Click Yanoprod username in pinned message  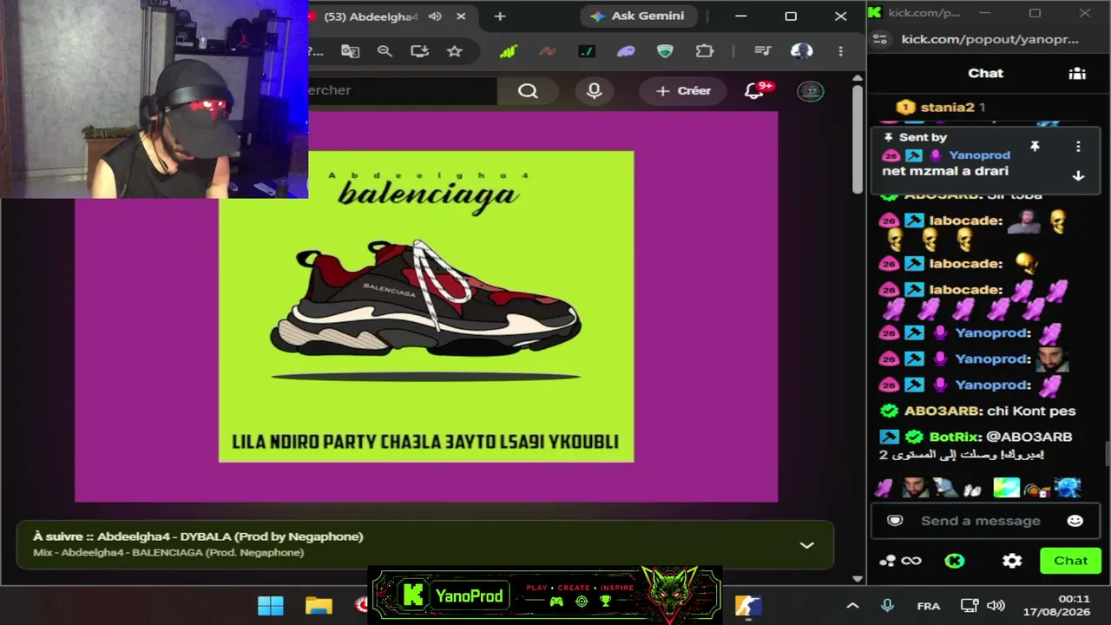click(x=979, y=155)
